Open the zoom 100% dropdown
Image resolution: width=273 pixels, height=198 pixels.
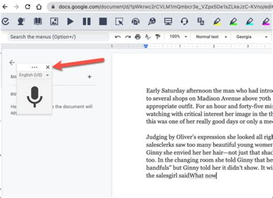tap(178, 37)
